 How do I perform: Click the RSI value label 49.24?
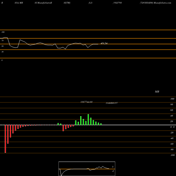tap(104, 43)
